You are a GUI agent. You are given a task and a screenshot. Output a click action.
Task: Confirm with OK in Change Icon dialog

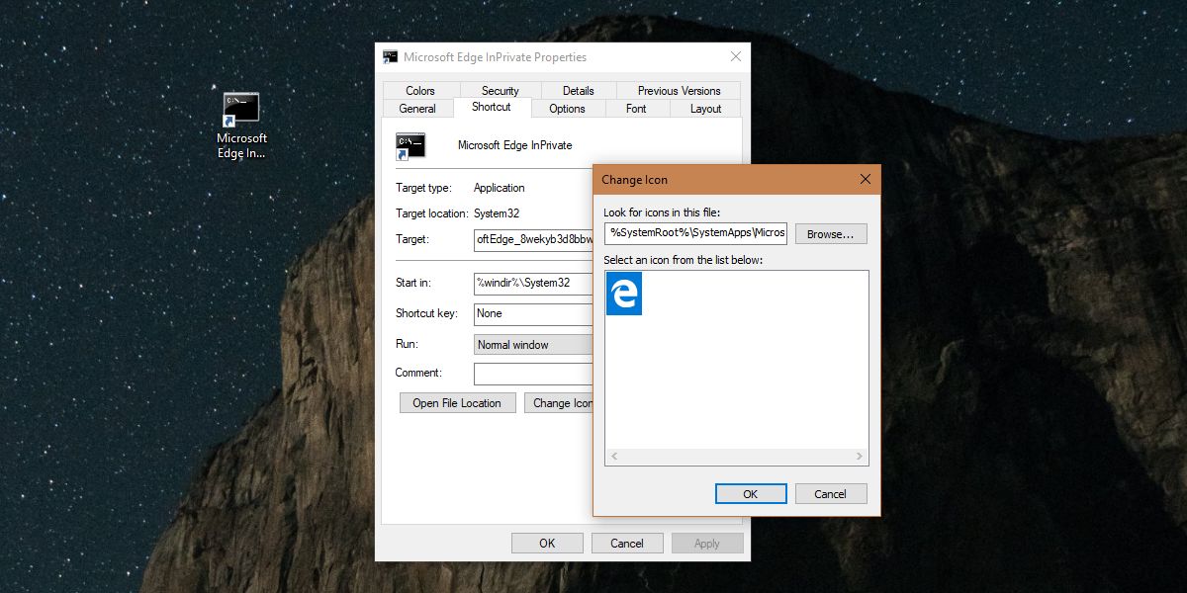[x=751, y=494]
